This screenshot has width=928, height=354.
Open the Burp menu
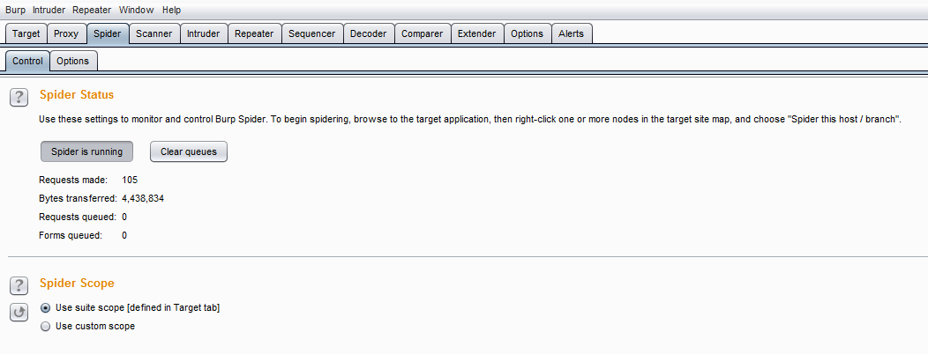[16, 10]
